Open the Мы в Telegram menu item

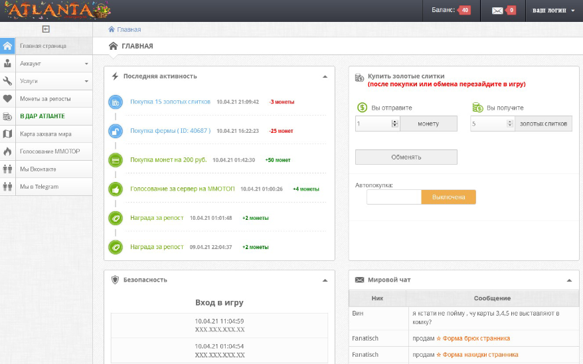[x=39, y=187]
